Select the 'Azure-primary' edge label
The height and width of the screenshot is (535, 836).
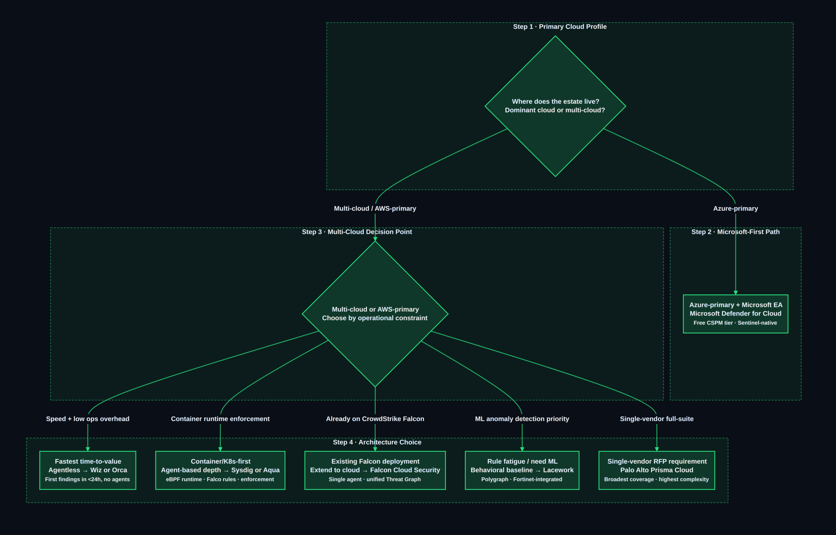pyautogui.click(x=736, y=209)
